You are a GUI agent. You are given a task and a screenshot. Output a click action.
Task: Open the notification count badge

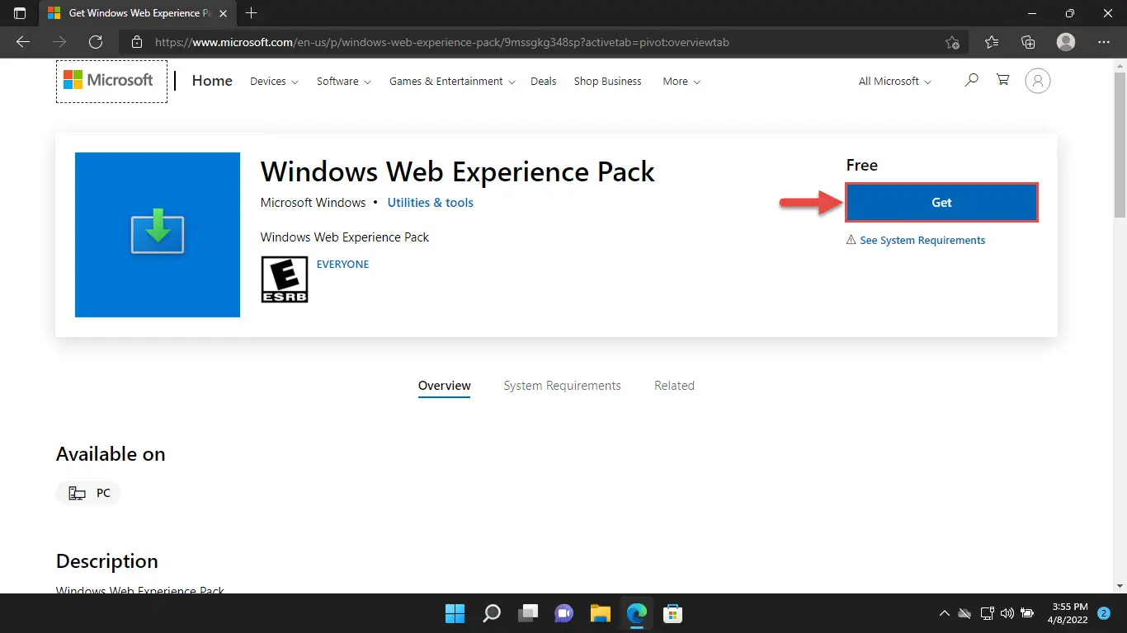coord(1104,613)
